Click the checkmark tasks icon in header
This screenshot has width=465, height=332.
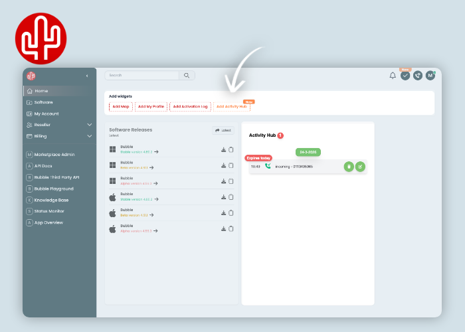point(405,76)
